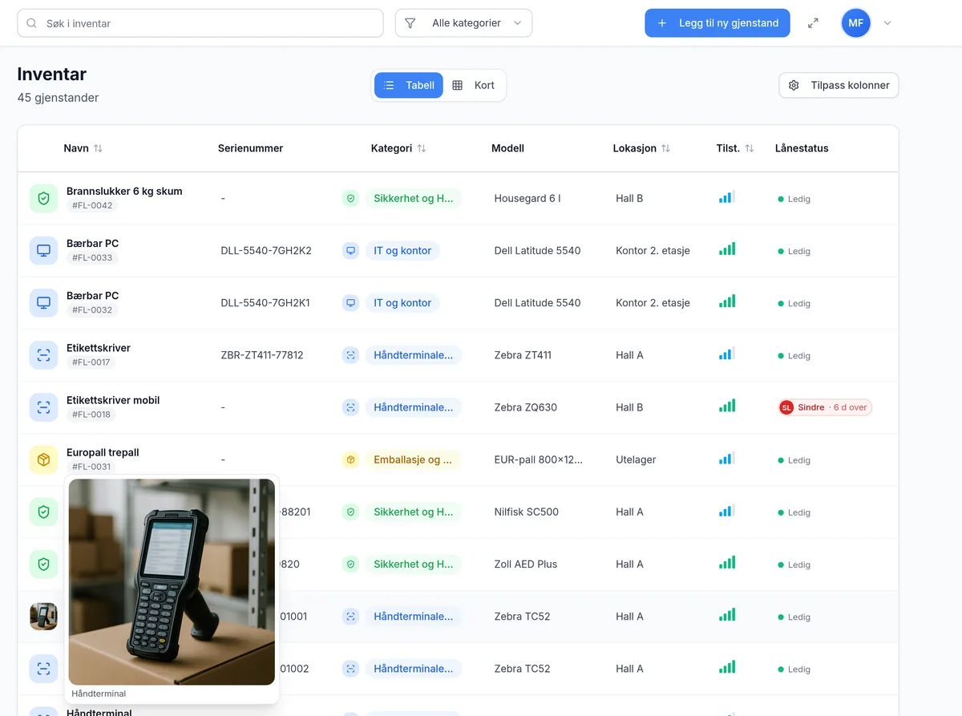Click the Lånestatus column header
The height and width of the screenshot is (716, 962).
click(802, 148)
